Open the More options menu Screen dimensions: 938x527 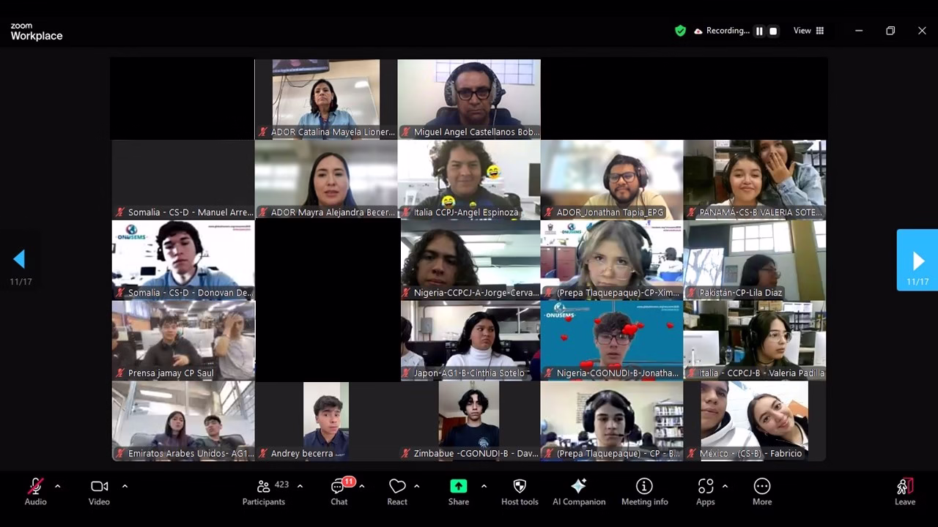click(761, 491)
